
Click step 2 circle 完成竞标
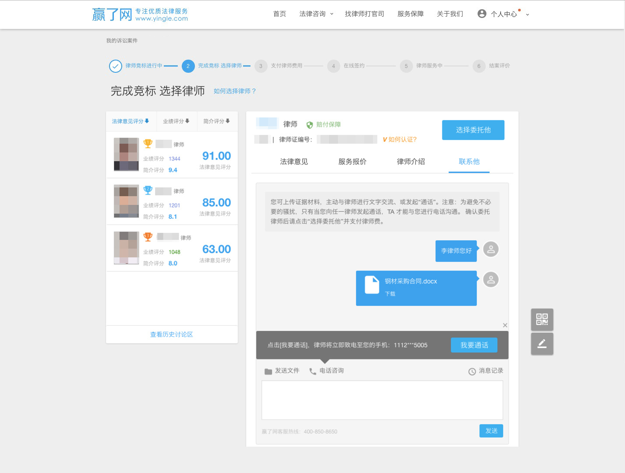coord(188,66)
